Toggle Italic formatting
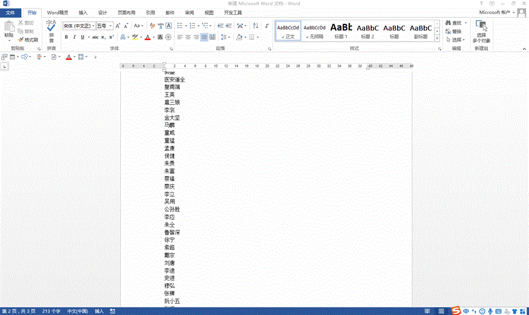This screenshot has width=529, height=315. click(x=75, y=37)
